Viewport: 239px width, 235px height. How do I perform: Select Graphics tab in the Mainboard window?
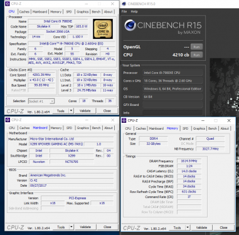(83, 128)
